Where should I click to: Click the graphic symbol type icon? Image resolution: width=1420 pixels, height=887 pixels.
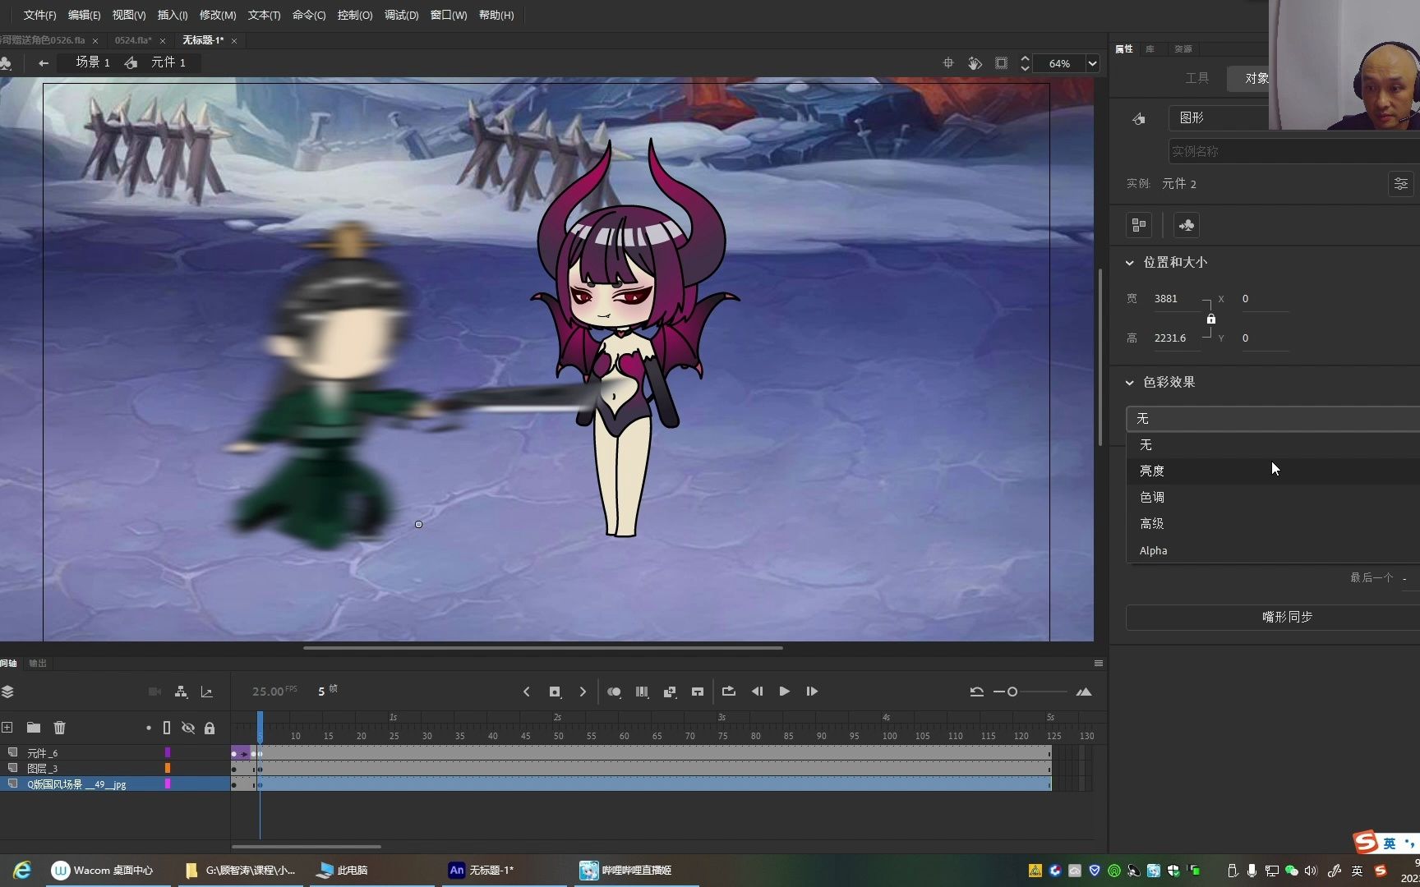[1139, 119]
